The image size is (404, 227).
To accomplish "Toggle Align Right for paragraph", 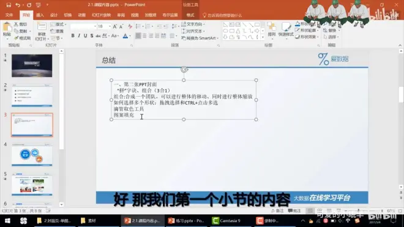I will click(151, 36).
